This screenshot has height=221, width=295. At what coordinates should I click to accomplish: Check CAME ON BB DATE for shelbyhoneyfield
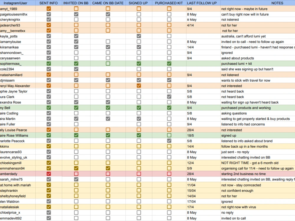[108, 196]
